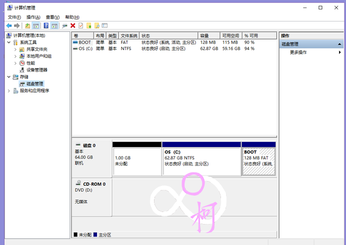Click the blue 主分区 legend swatch
The image size is (346, 245).
coord(95,234)
